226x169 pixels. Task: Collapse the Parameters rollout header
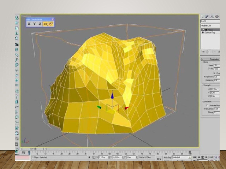pyautogui.click(x=214, y=59)
